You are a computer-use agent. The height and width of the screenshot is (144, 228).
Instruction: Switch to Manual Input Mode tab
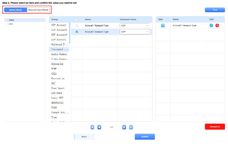[x=39, y=10]
